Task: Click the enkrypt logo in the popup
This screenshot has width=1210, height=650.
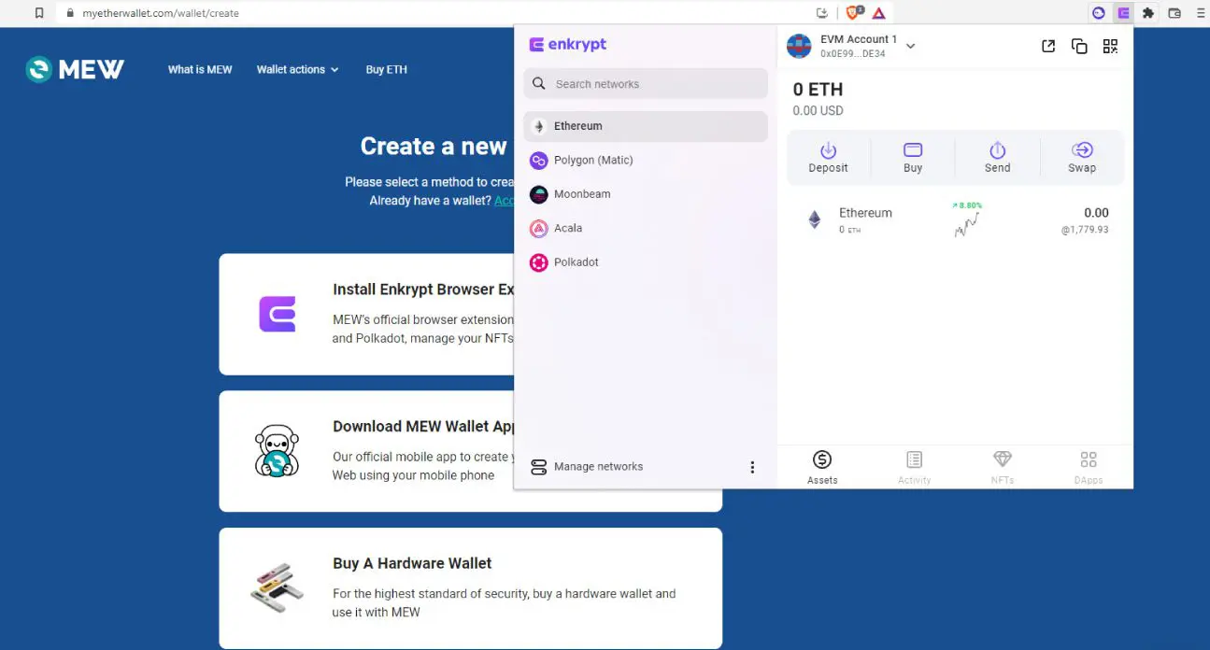Action: (567, 44)
